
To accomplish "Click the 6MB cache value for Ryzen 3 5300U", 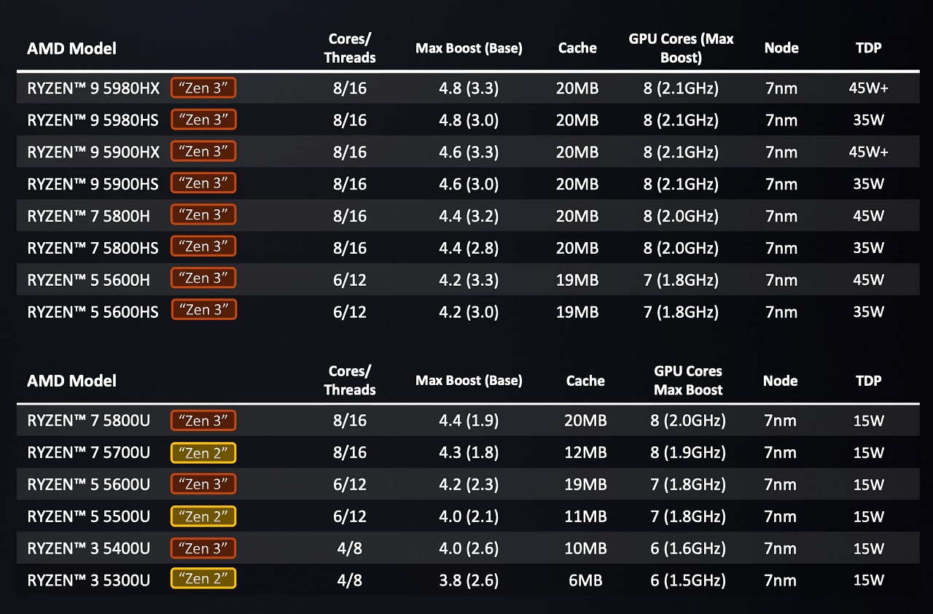I will 585,580.
